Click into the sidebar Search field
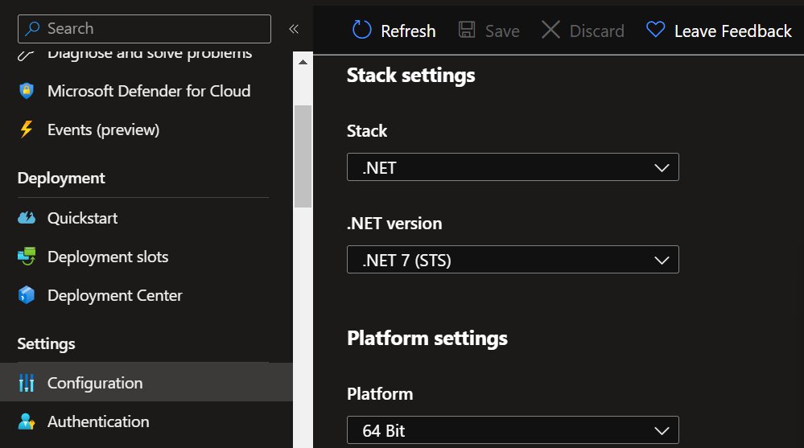This screenshot has width=804, height=448. tap(144, 29)
